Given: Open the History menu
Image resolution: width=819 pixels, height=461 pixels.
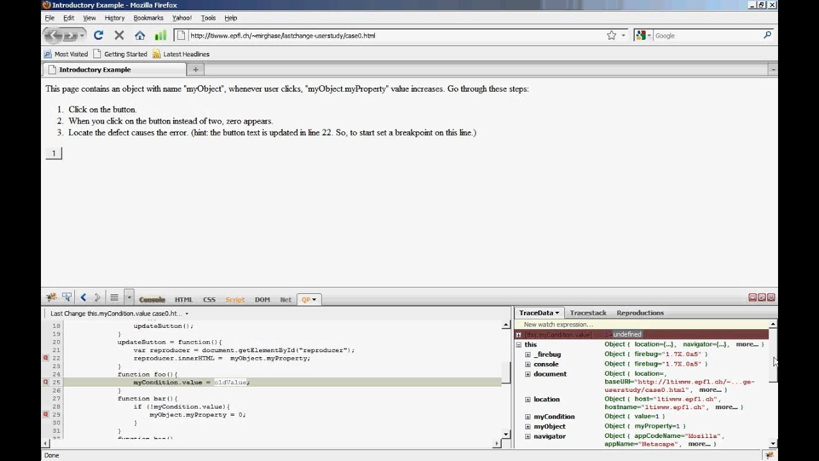Looking at the screenshot, I should 115,18.
